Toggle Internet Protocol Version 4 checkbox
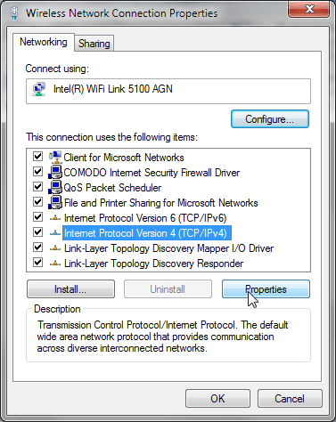 pos(37,232)
